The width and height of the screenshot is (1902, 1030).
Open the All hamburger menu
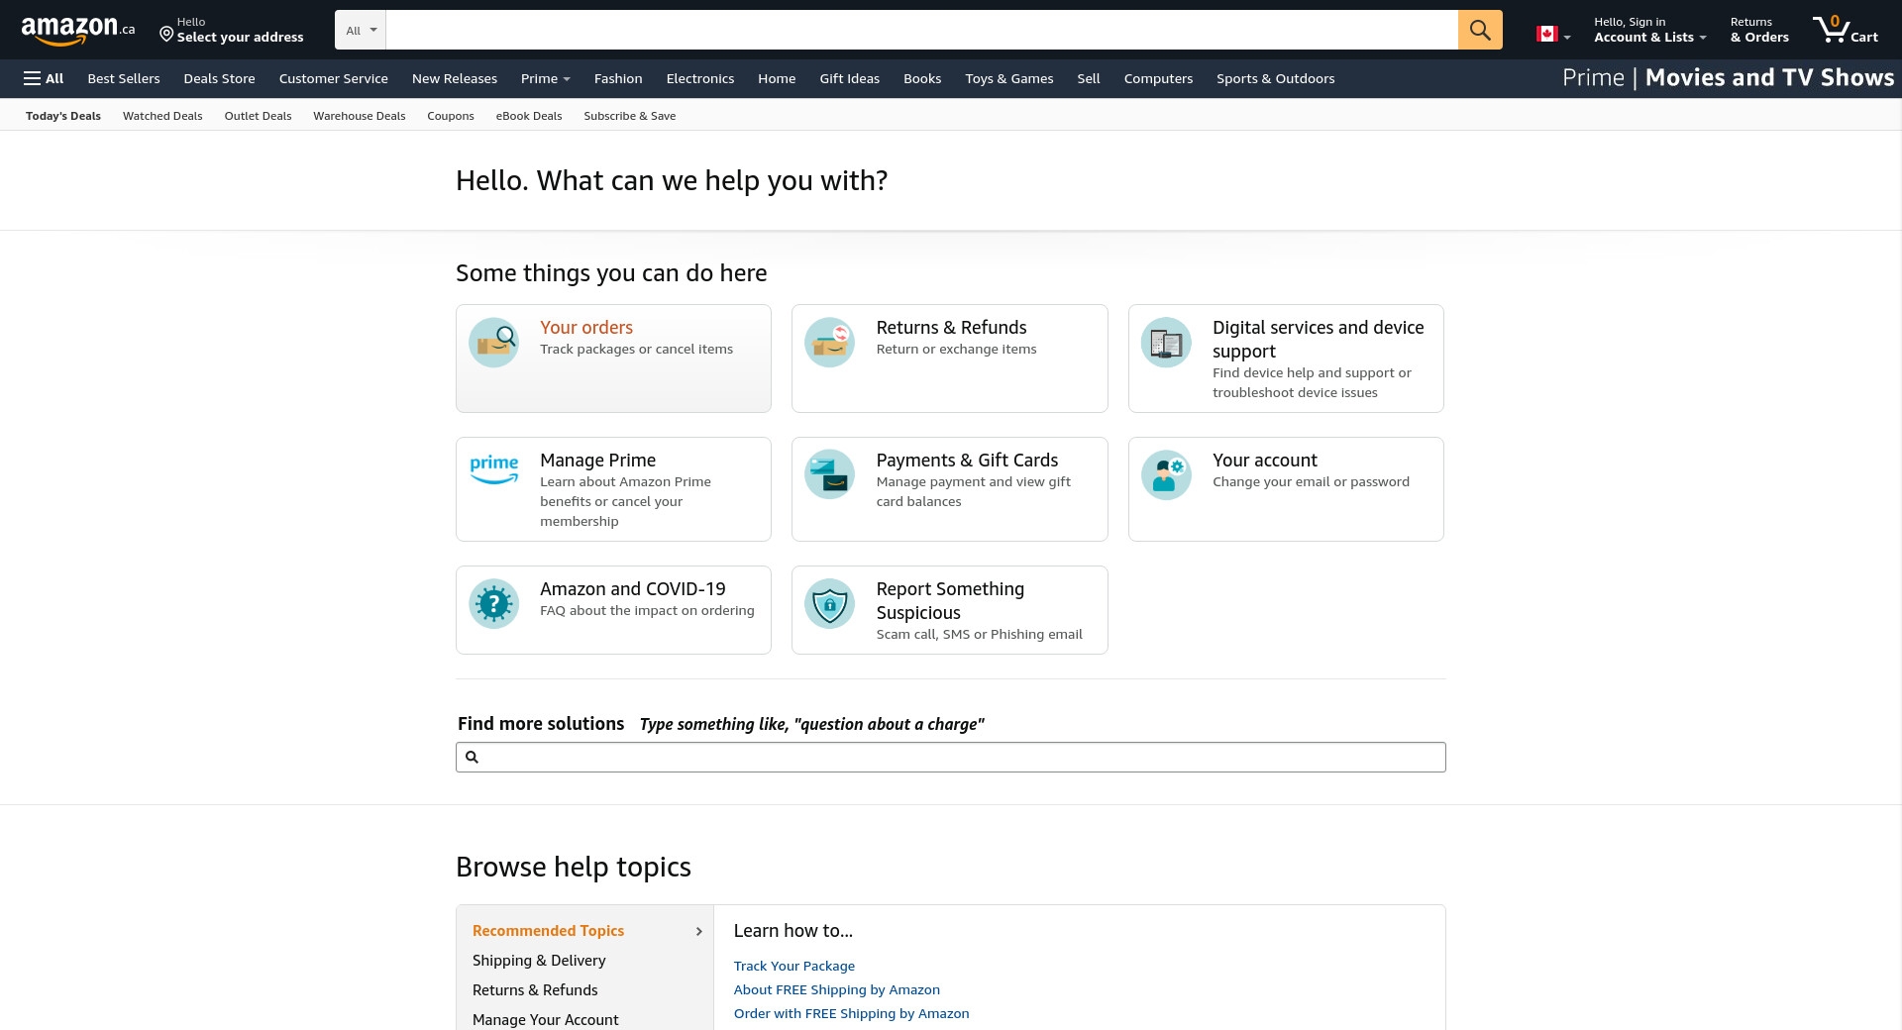(44, 78)
